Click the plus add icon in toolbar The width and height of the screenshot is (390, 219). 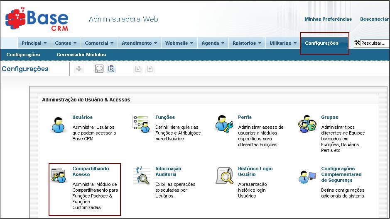(x=79, y=69)
